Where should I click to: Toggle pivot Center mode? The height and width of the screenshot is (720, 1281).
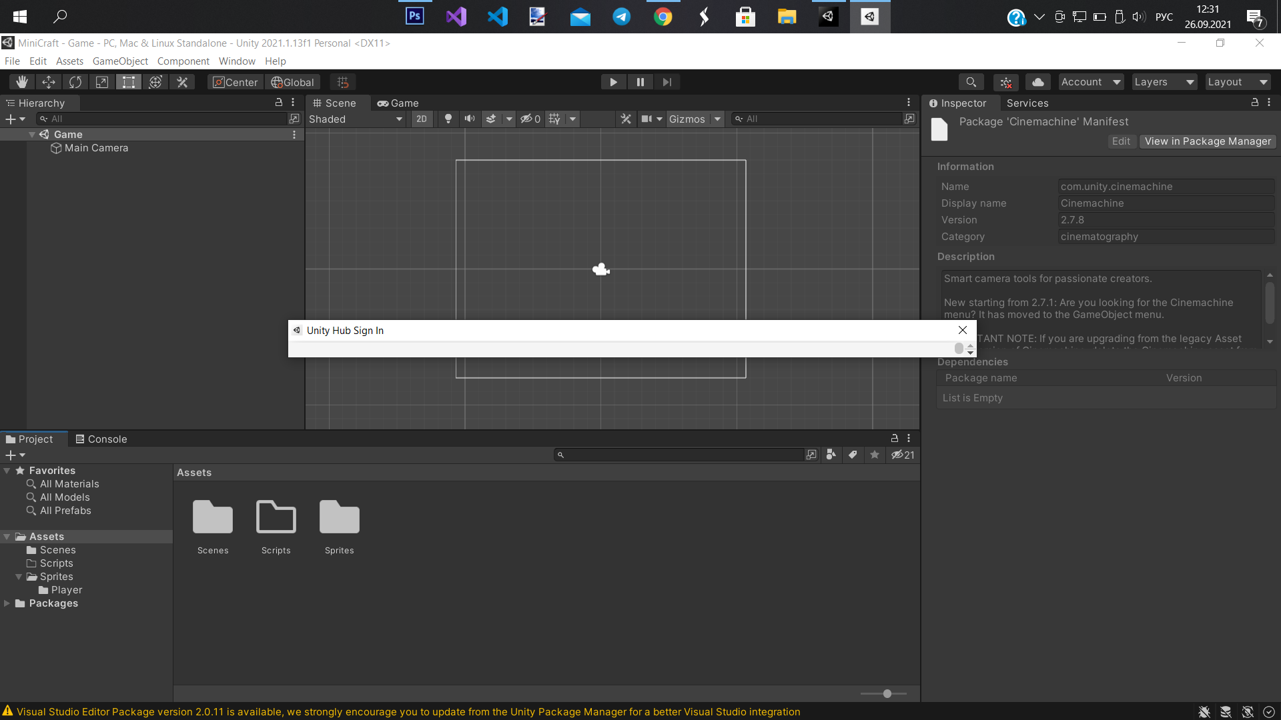click(x=236, y=82)
